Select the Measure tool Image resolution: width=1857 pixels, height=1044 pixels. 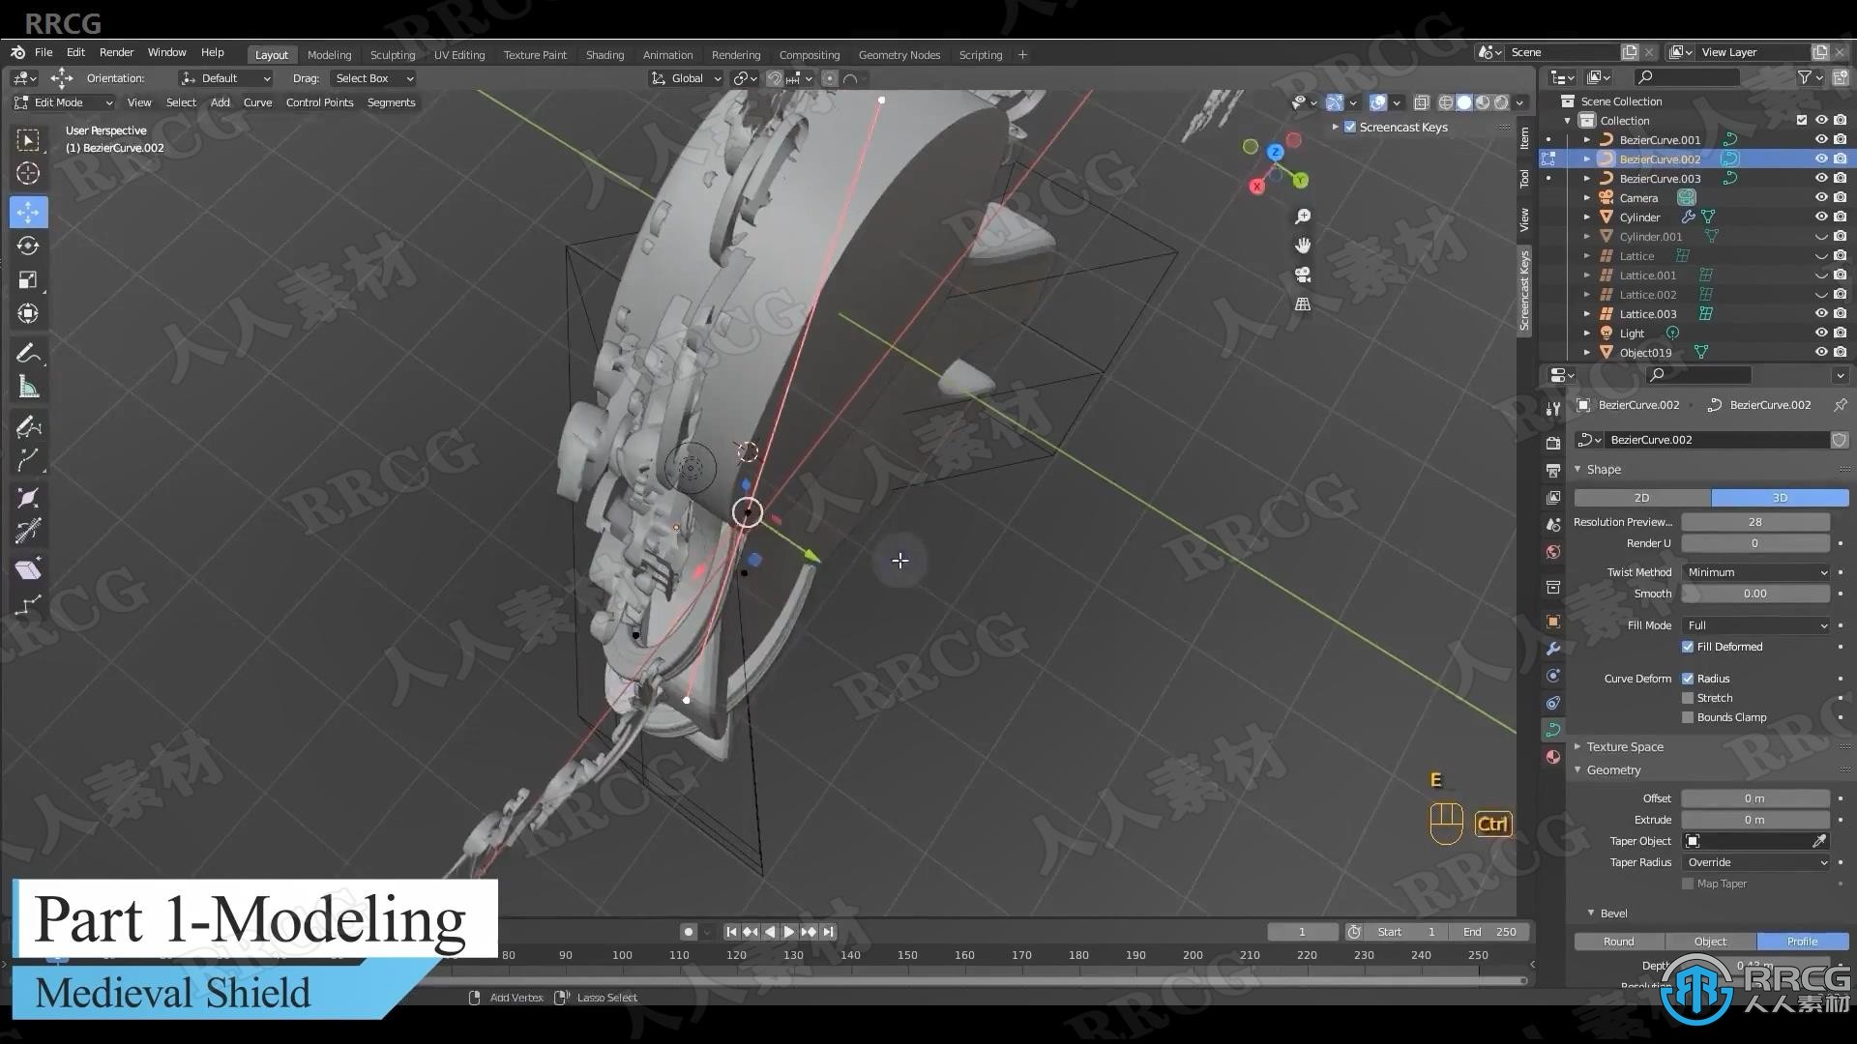point(28,387)
